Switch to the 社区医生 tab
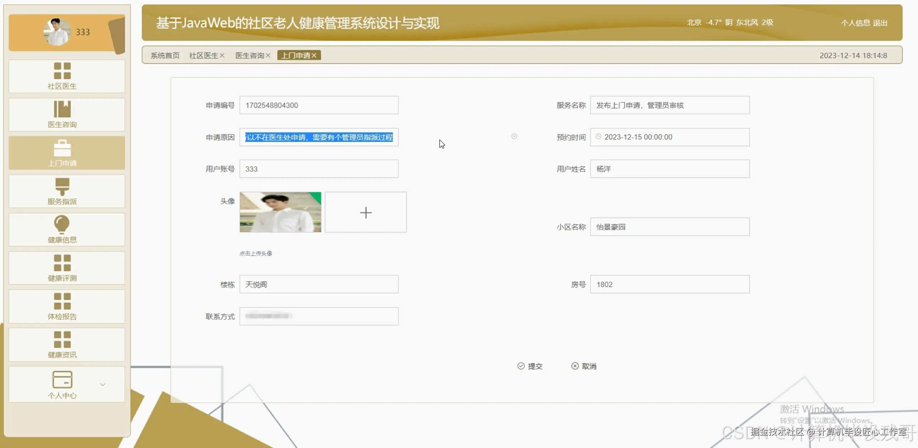Viewport: 918px width, 448px height. (203, 55)
